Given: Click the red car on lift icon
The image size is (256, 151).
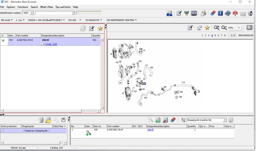Looking at the screenshot, I should point(235,13).
